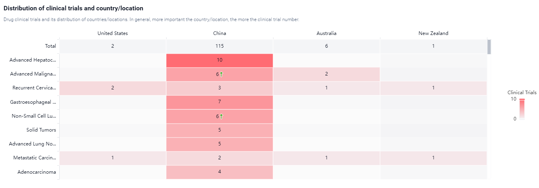Click Australia total cell showing 6

point(326,46)
